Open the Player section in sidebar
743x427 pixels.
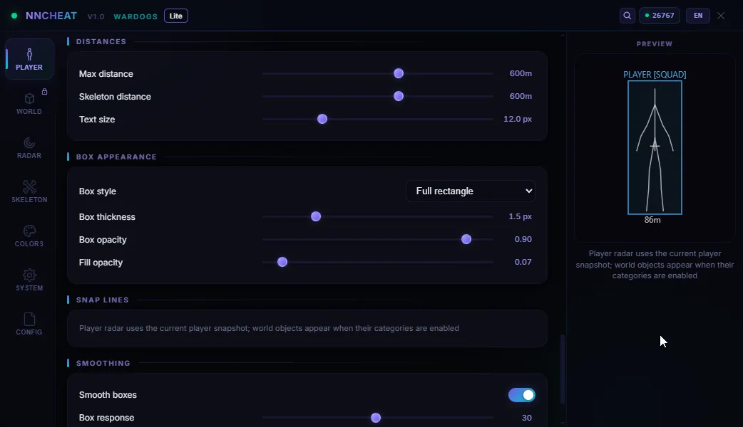[x=29, y=59]
